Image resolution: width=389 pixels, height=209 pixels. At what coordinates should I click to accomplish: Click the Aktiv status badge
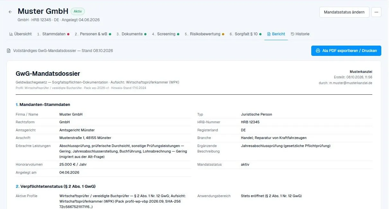[x=78, y=11]
